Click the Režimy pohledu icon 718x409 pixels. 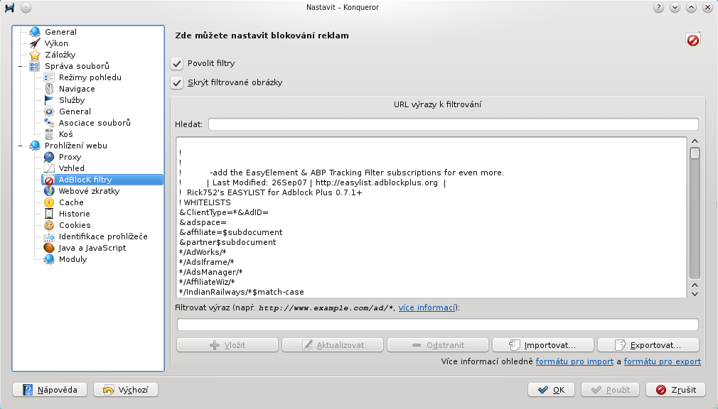[49, 77]
